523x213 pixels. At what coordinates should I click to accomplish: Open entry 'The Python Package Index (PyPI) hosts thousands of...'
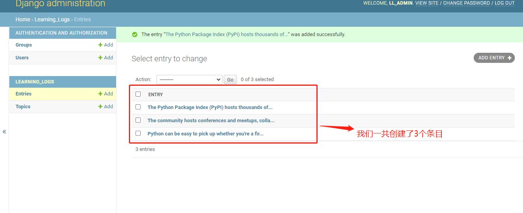210,107
